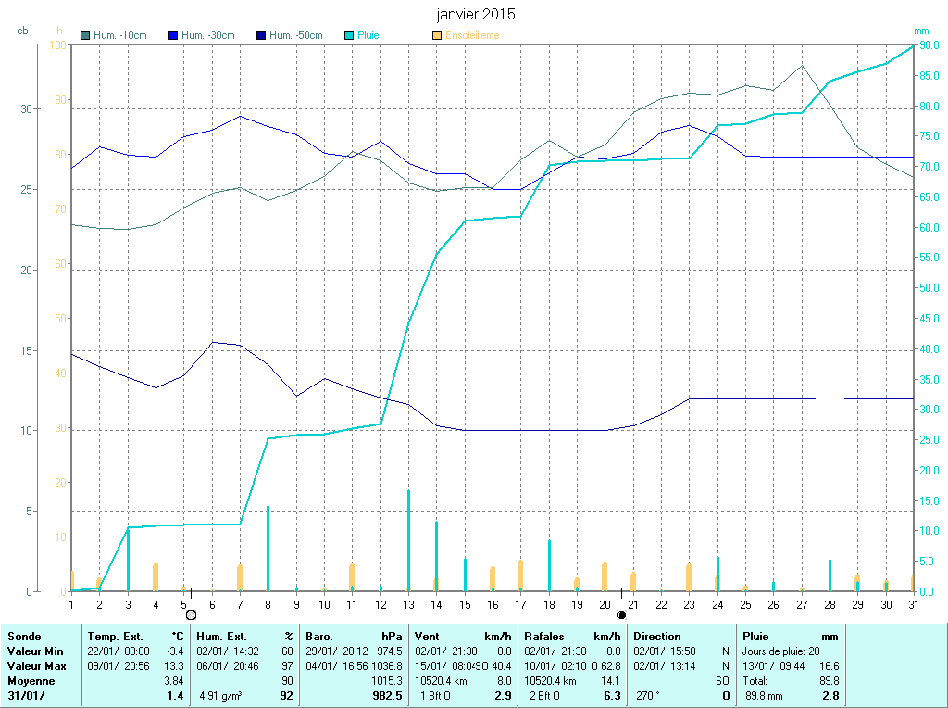Image resolution: width=948 pixels, height=708 pixels.
Task: Click the chart title janvier 2015
Action: [476, 15]
